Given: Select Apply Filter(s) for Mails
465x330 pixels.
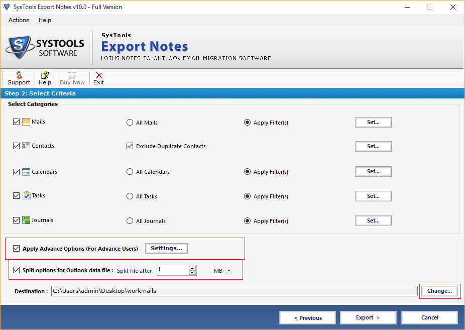Looking at the screenshot, I should point(247,123).
